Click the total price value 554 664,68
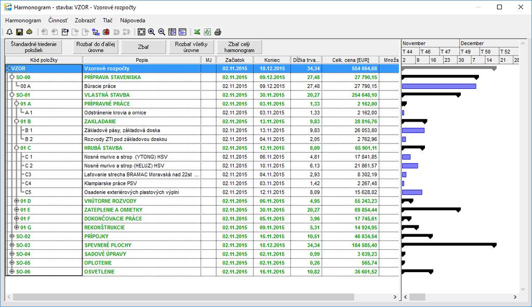The width and height of the screenshot is (532, 307). coord(364,69)
